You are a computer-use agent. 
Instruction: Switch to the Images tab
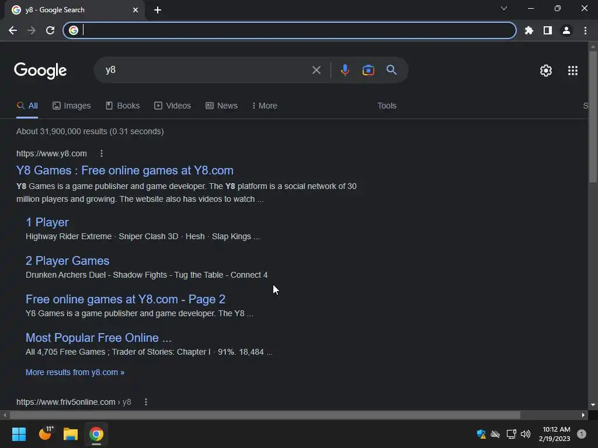coord(72,106)
